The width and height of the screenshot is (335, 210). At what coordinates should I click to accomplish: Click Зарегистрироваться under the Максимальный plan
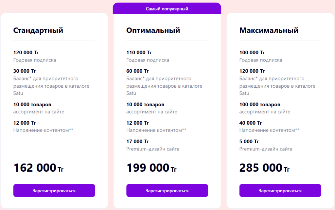[280, 190]
